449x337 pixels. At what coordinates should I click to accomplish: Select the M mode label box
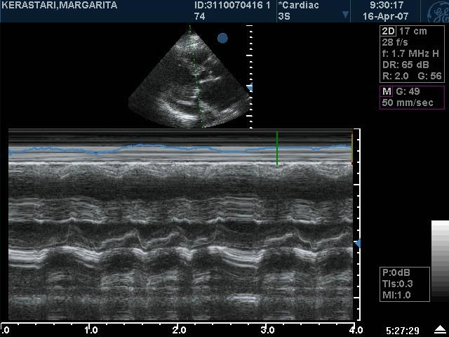pyautogui.click(x=387, y=91)
